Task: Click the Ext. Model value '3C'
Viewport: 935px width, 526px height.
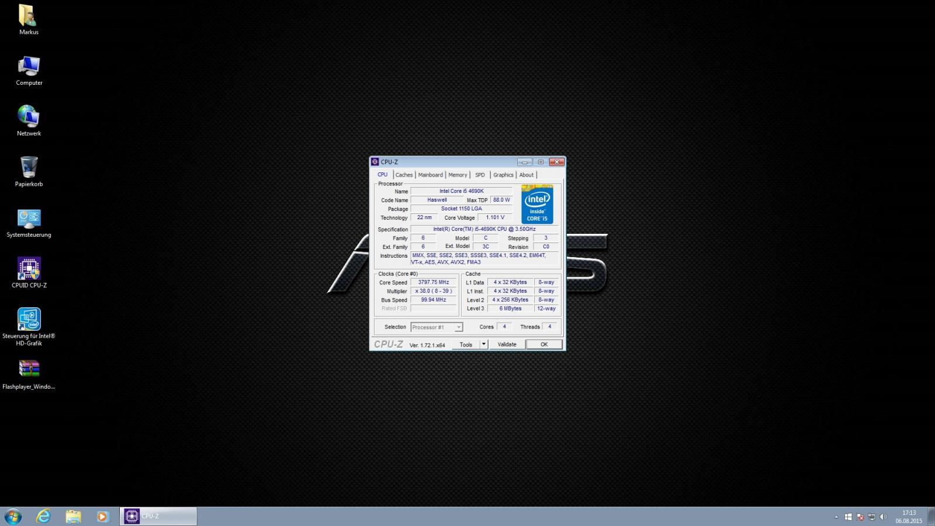Action: 486,247
